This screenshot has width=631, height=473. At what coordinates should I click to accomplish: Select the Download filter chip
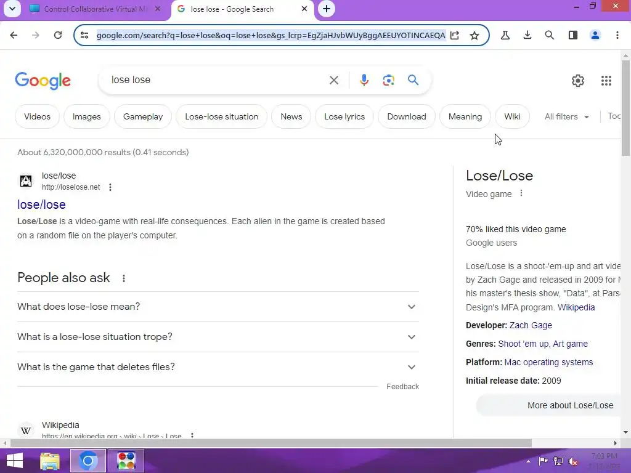pyautogui.click(x=407, y=116)
